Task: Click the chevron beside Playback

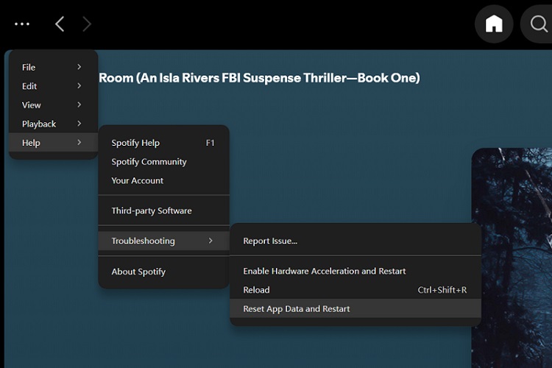Action: pyautogui.click(x=79, y=124)
